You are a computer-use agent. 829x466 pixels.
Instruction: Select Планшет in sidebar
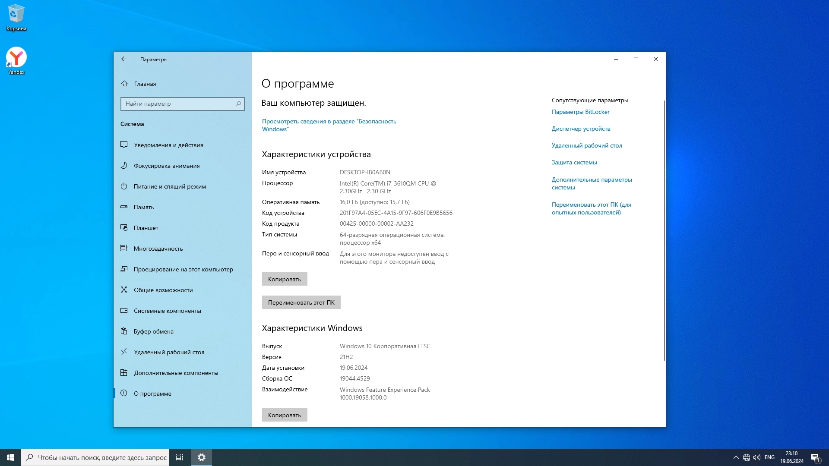pos(146,228)
